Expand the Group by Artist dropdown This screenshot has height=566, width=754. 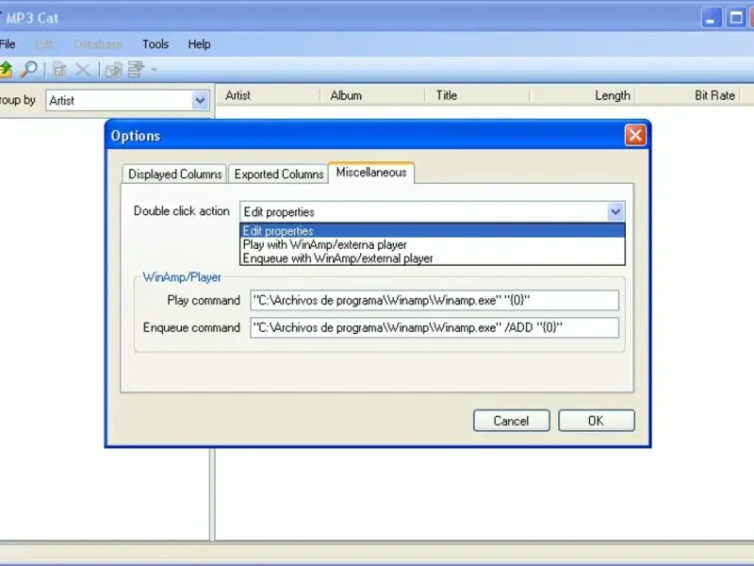[200, 101]
